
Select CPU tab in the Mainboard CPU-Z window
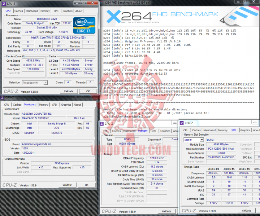pyautogui.click(x=6, y=105)
